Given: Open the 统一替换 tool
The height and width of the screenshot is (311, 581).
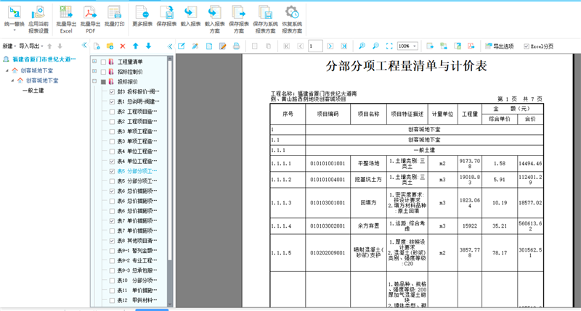Looking at the screenshot, I should 14,19.
